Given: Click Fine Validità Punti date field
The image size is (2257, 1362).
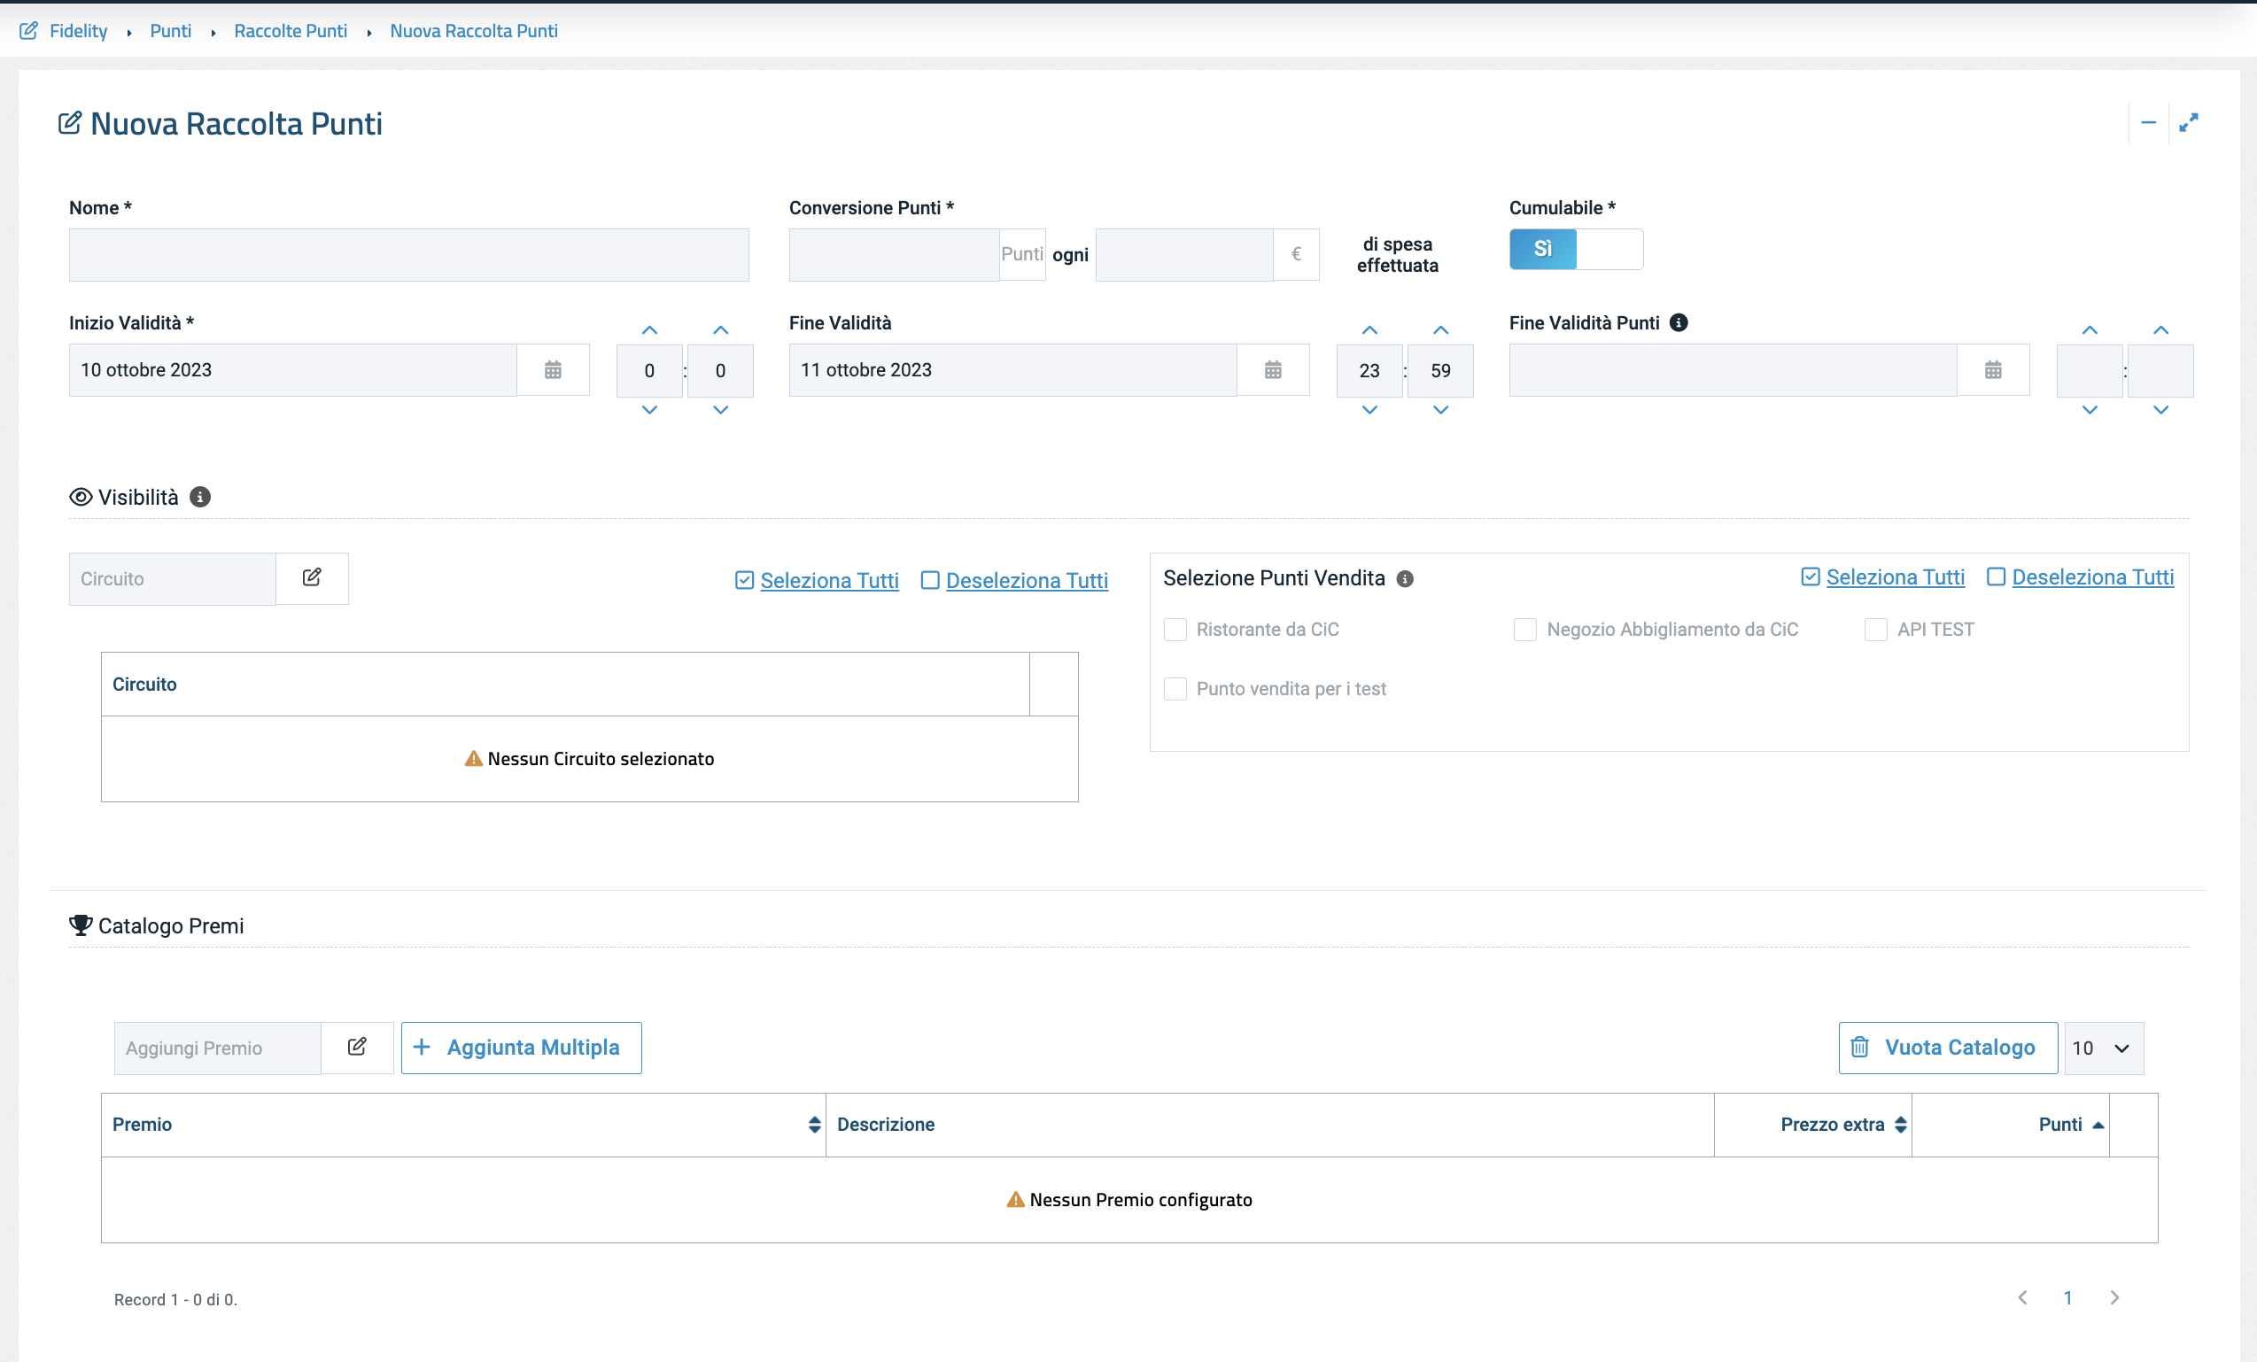Looking at the screenshot, I should 1733,370.
